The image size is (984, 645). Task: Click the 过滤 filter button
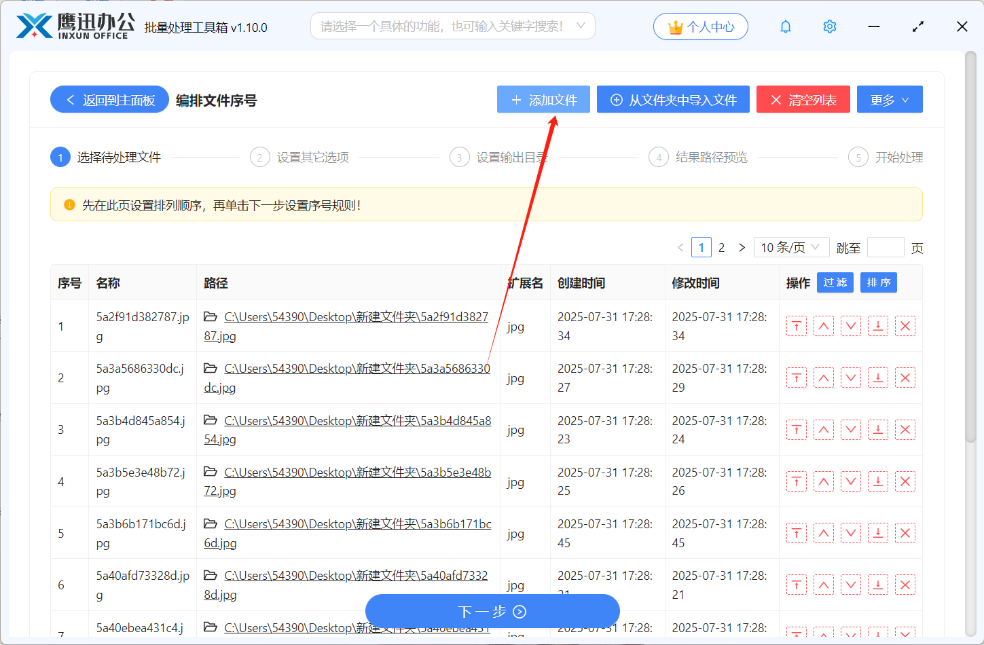[835, 282]
